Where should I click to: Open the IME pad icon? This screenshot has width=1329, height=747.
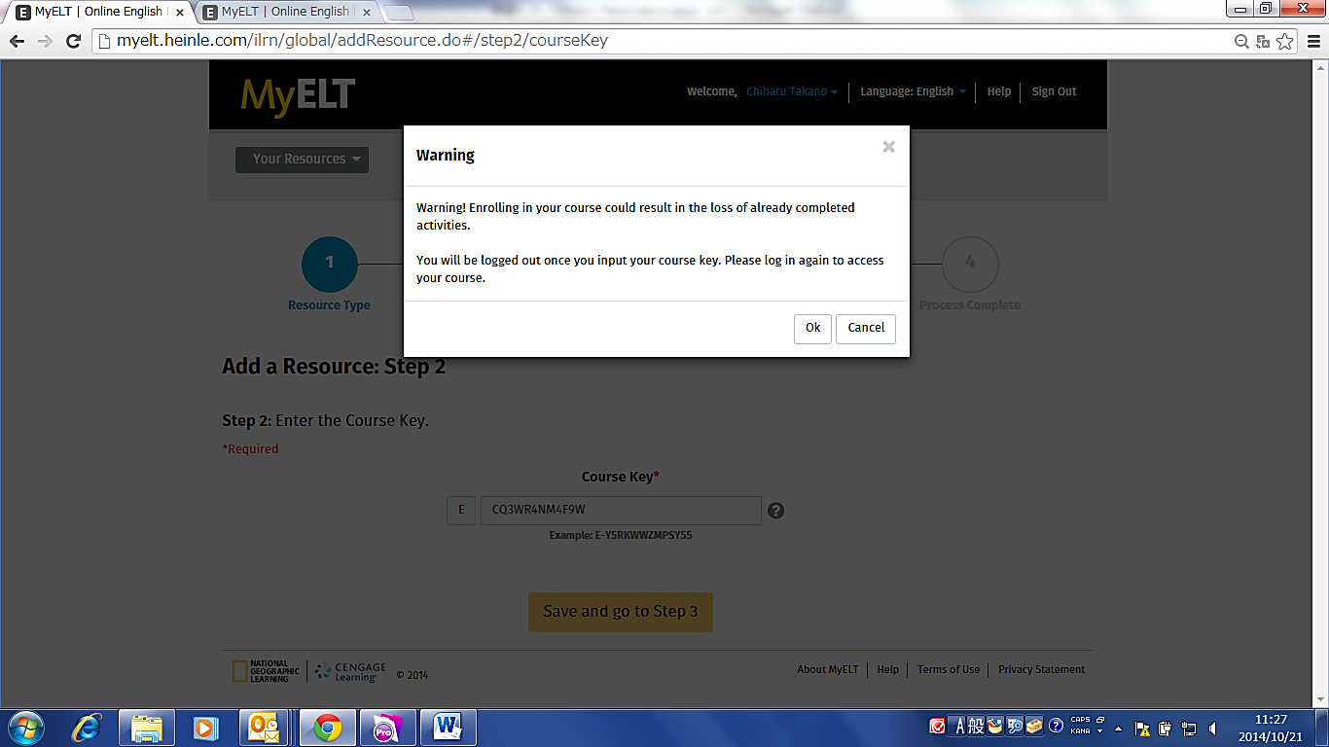(995, 726)
